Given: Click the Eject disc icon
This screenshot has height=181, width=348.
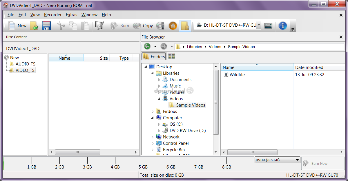Looking at the screenshot, I should pos(173,25).
